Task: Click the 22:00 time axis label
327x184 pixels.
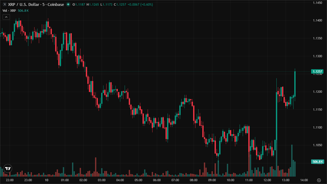Action: (9, 180)
